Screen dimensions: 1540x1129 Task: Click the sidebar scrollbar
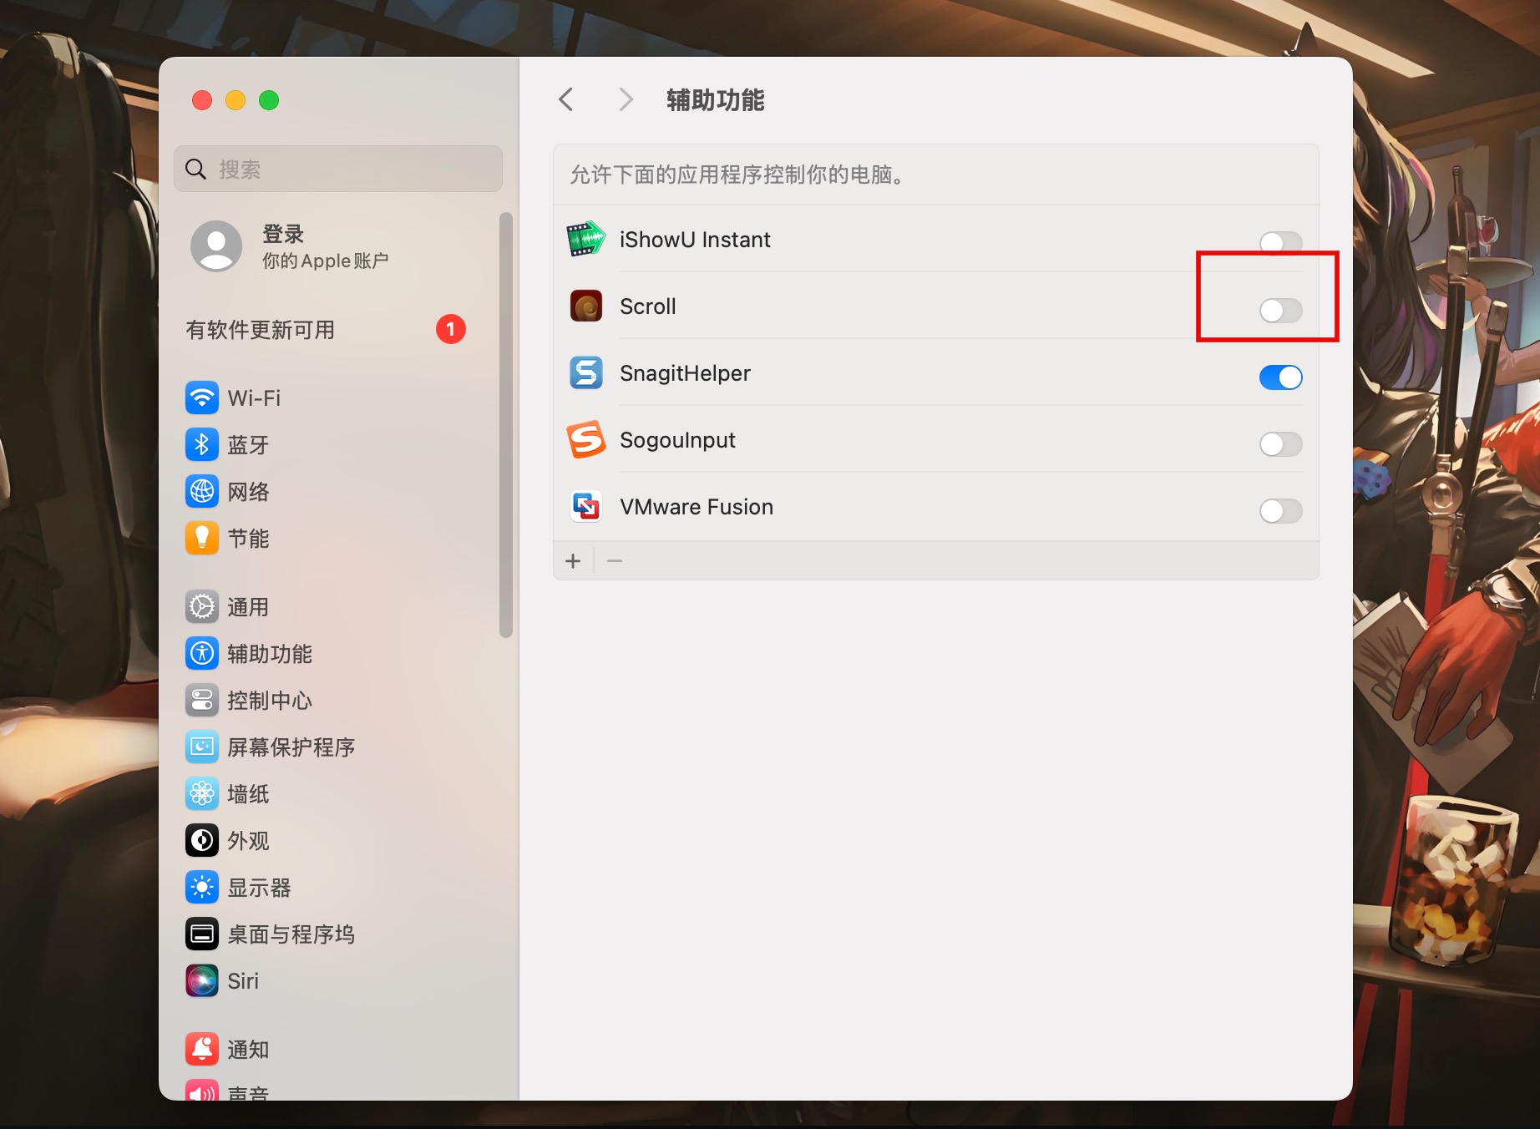point(505,426)
